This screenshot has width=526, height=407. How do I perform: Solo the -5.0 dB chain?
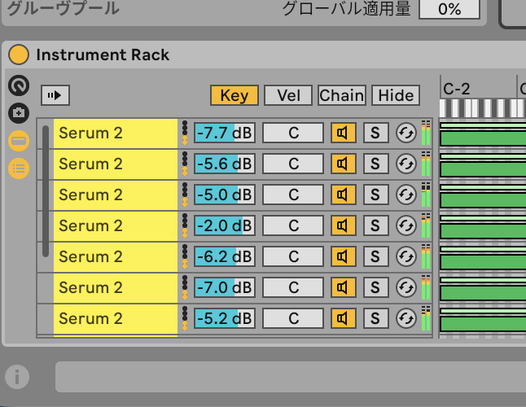(x=375, y=195)
